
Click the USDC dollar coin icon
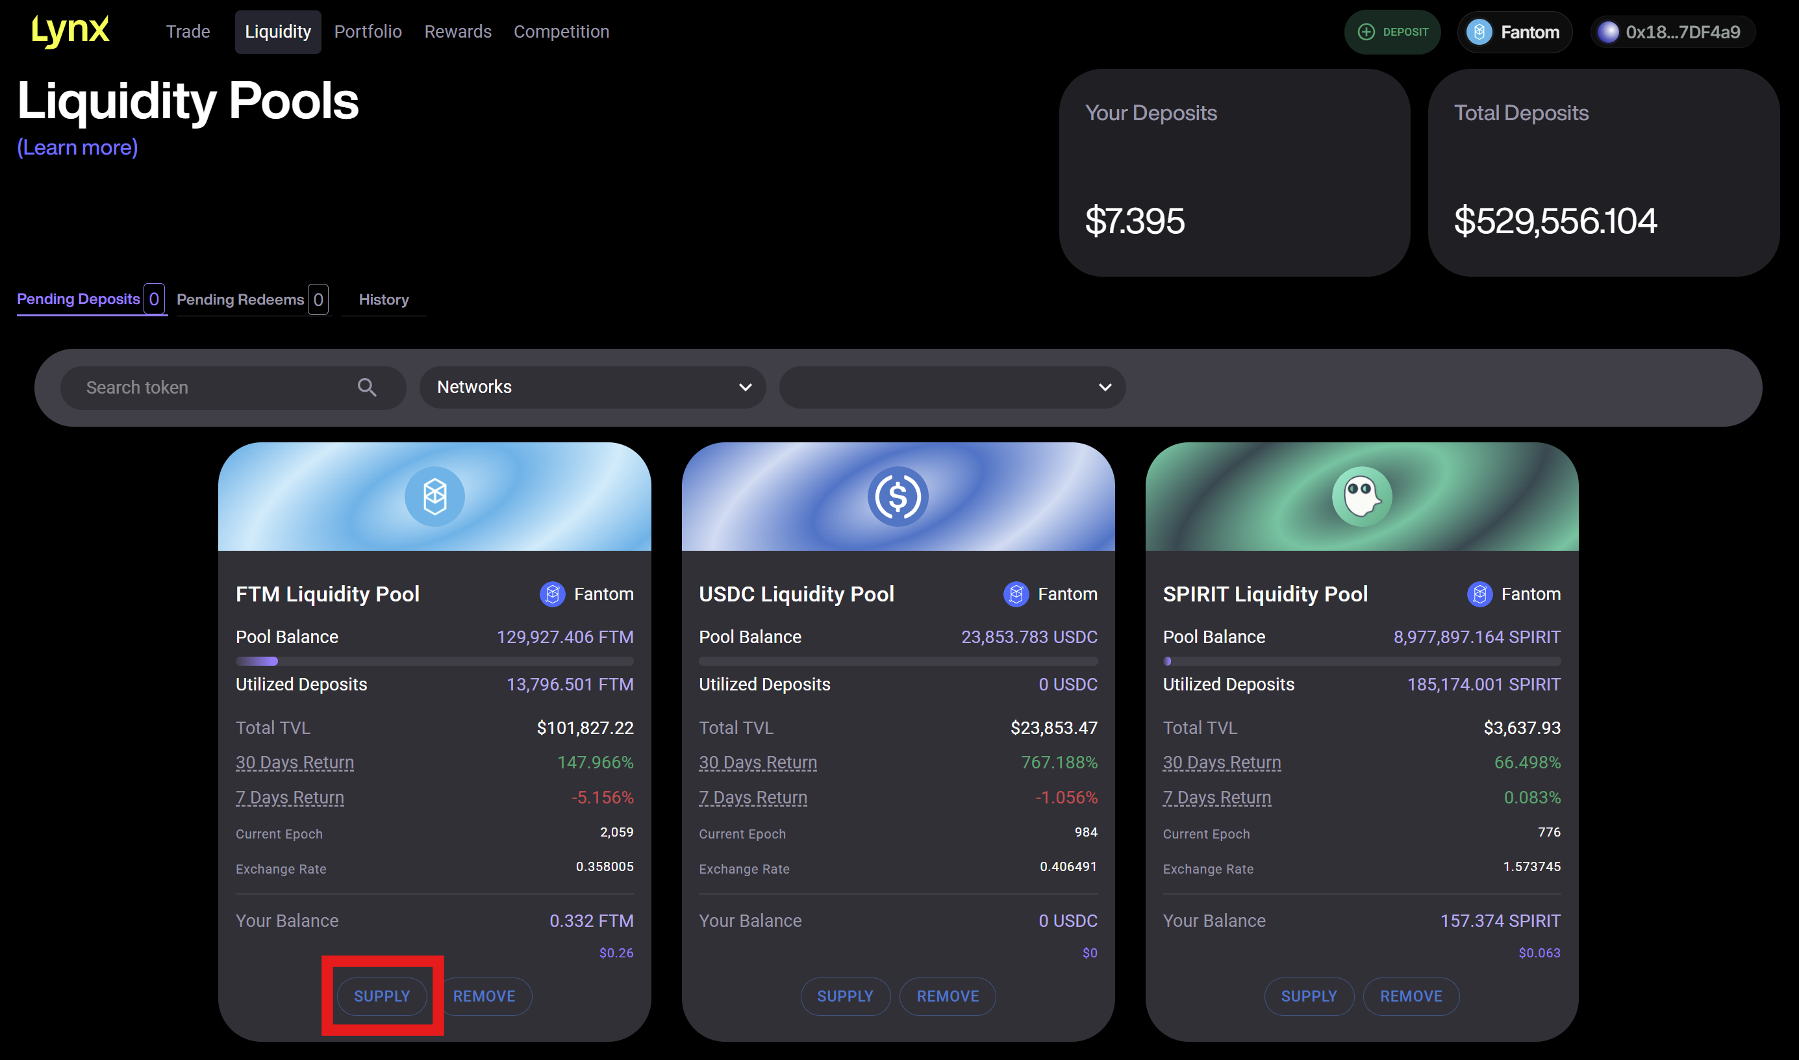898,496
